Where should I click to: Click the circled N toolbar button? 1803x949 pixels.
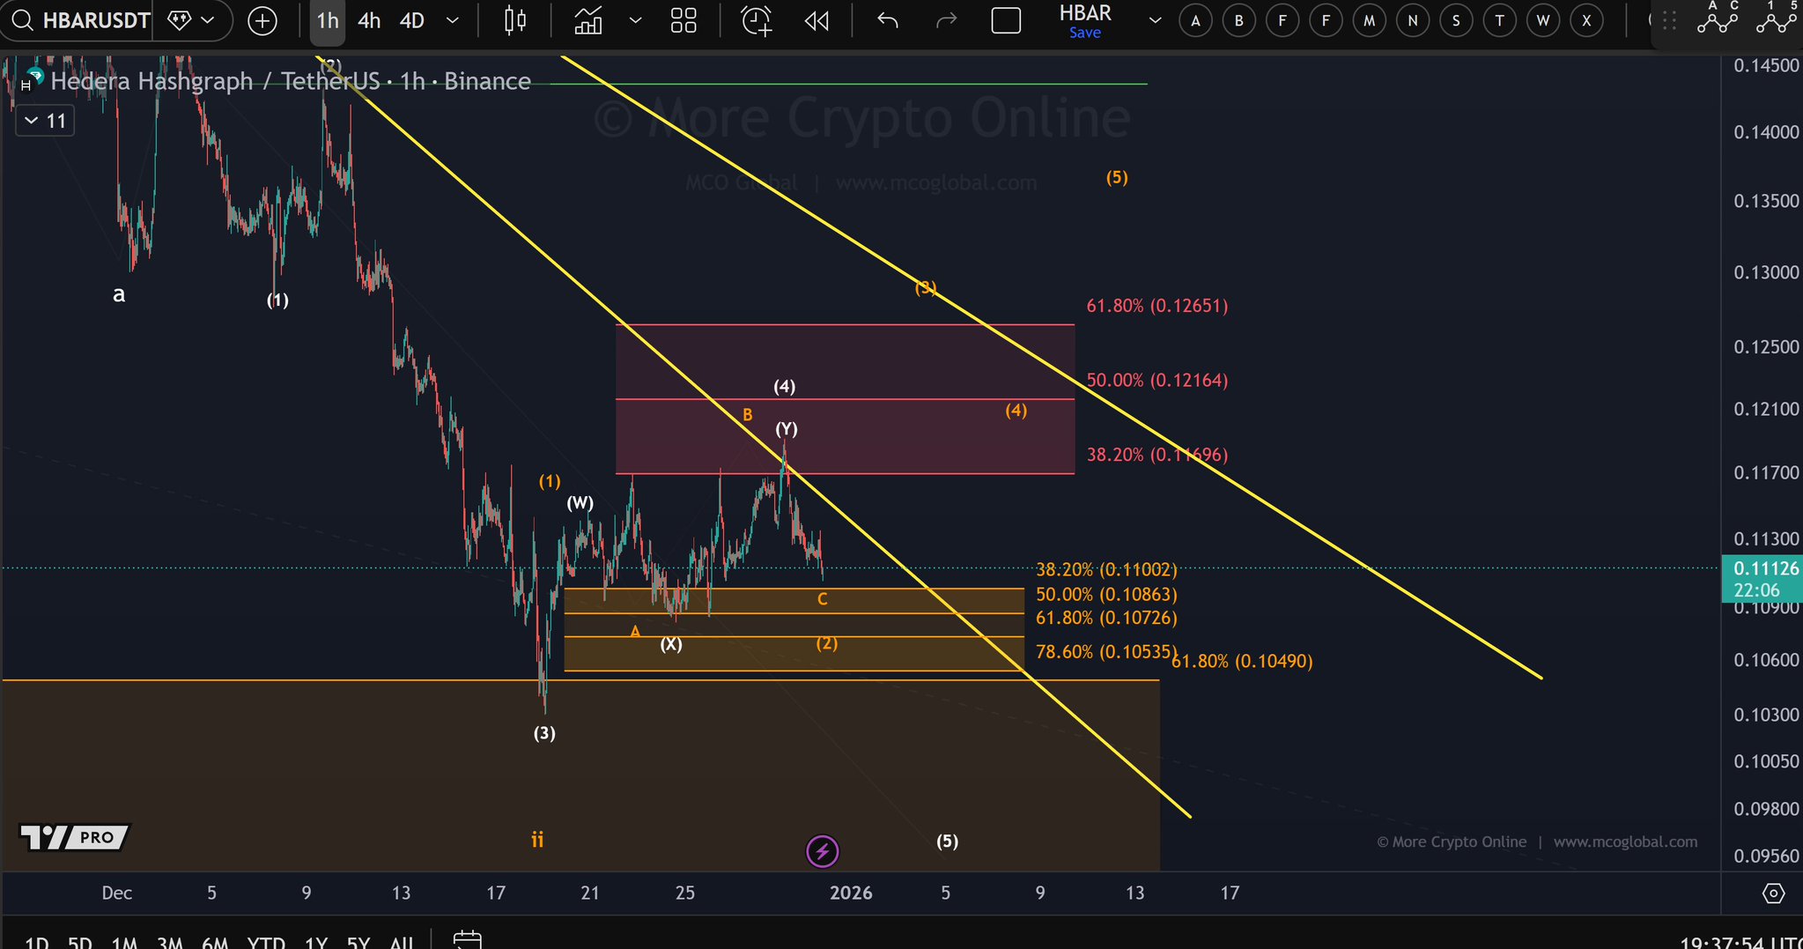point(1413,21)
